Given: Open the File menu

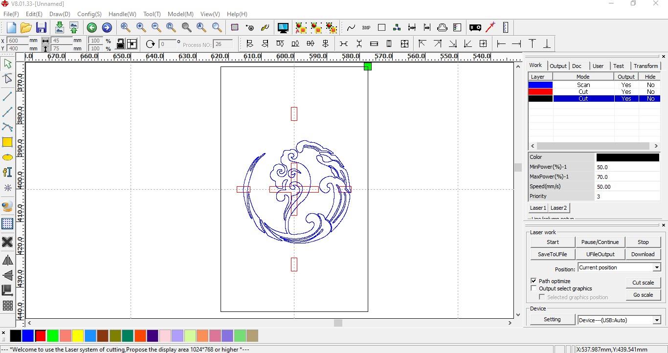Looking at the screenshot, I should 11,14.
